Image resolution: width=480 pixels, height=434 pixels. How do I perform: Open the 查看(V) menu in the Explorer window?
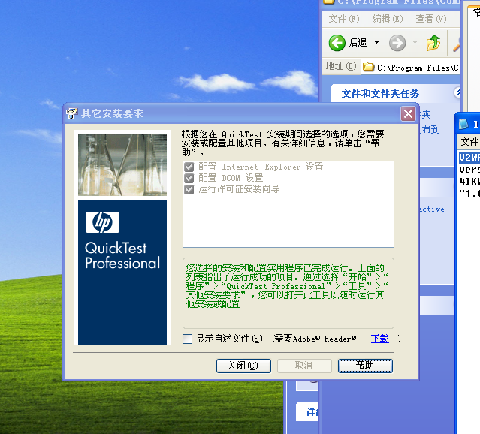[430, 19]
